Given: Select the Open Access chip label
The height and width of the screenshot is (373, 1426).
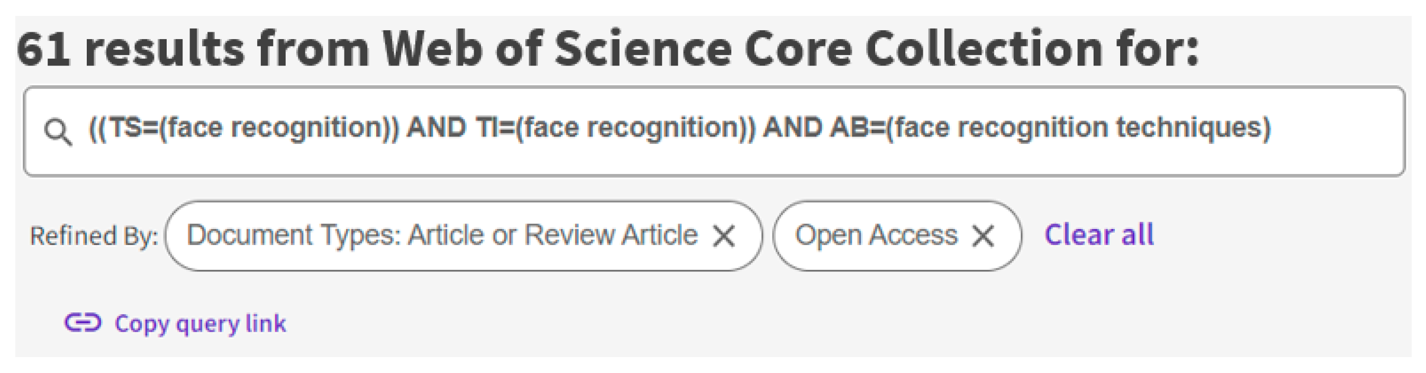Looking at the screenshot, I should (x=876, y=235).
